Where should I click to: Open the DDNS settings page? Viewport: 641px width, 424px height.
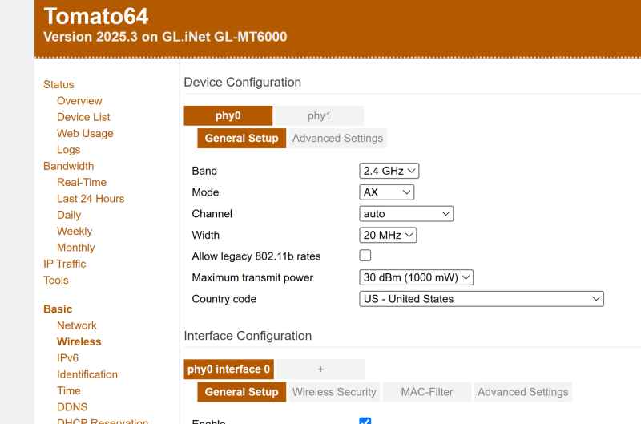point(72,407)
